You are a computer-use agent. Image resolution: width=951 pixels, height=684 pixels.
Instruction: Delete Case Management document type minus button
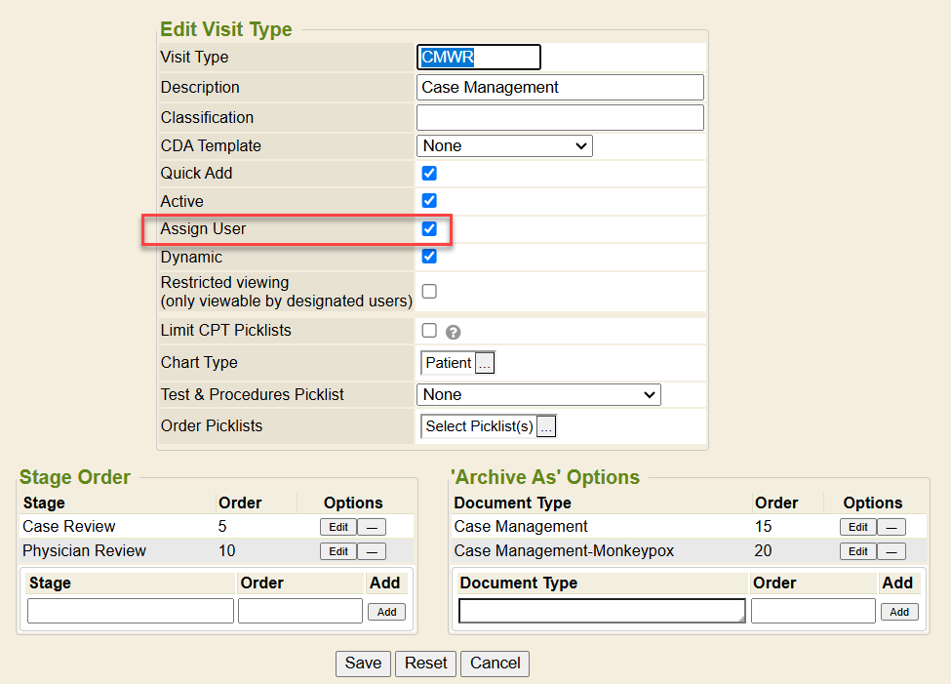[891, 527]
